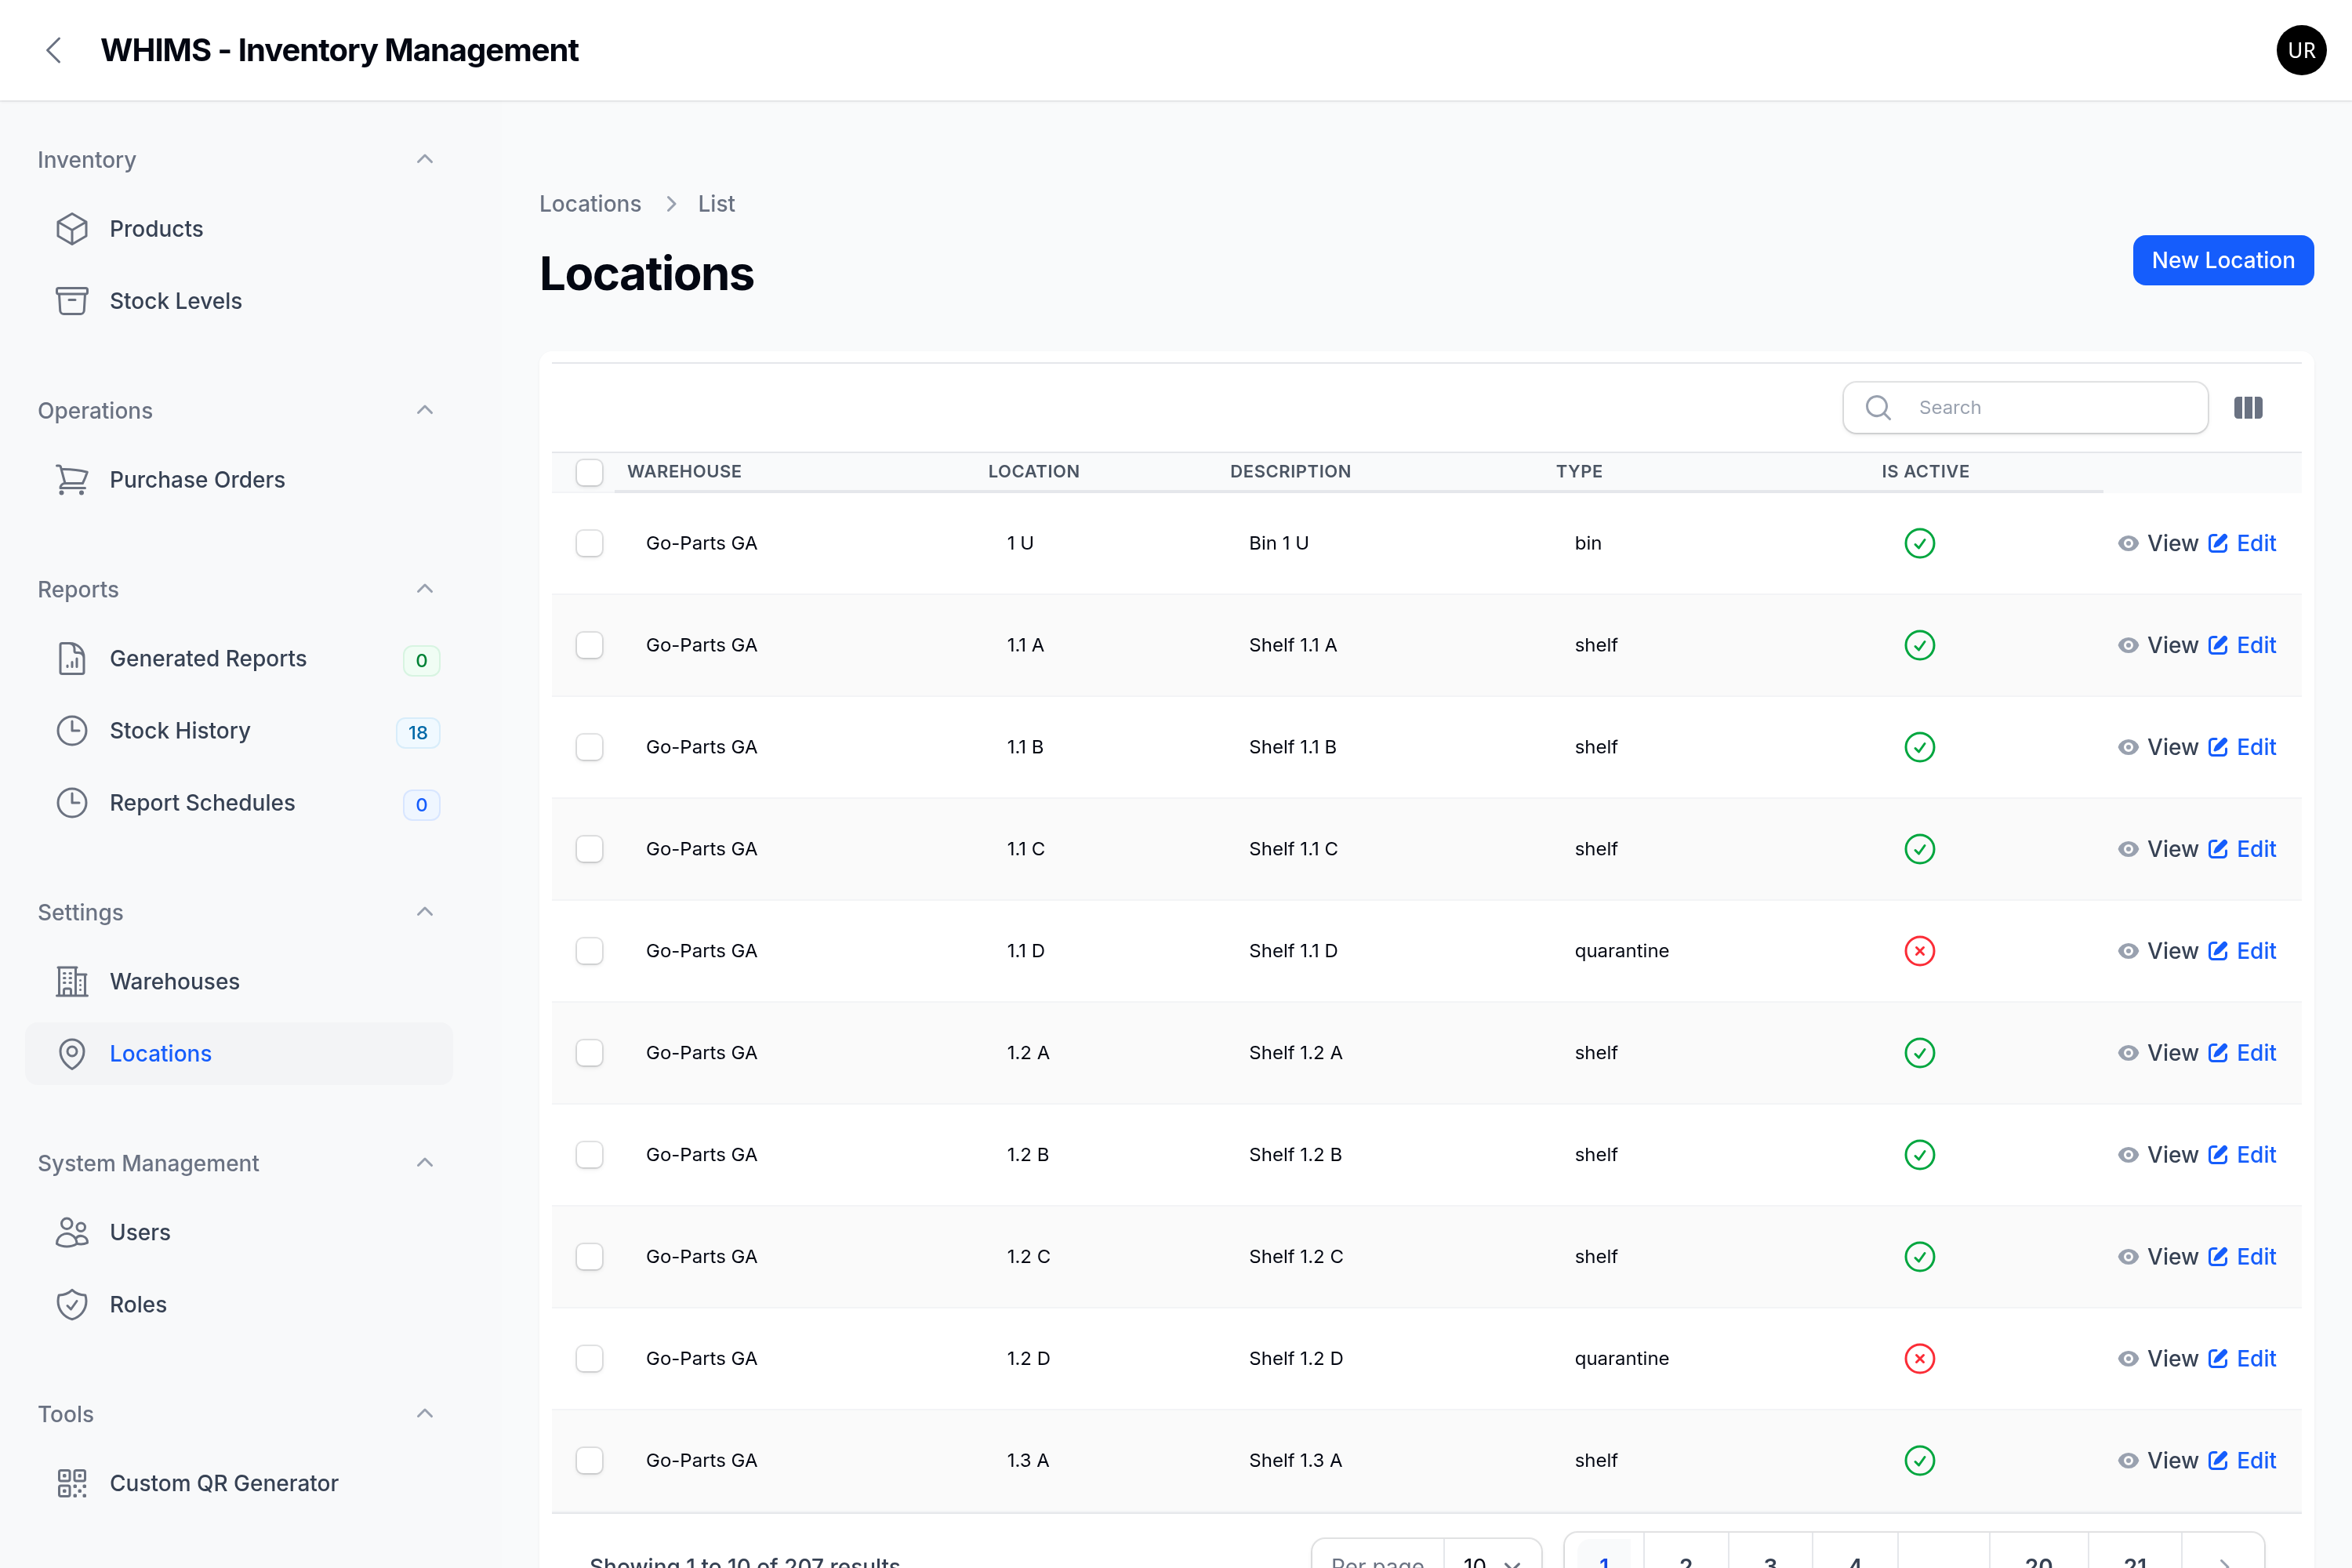This screenshot has height=1568, width=2352.
Task: Click the back arrow icon in header
Action: pyautogui.click(x=54, y=50)
